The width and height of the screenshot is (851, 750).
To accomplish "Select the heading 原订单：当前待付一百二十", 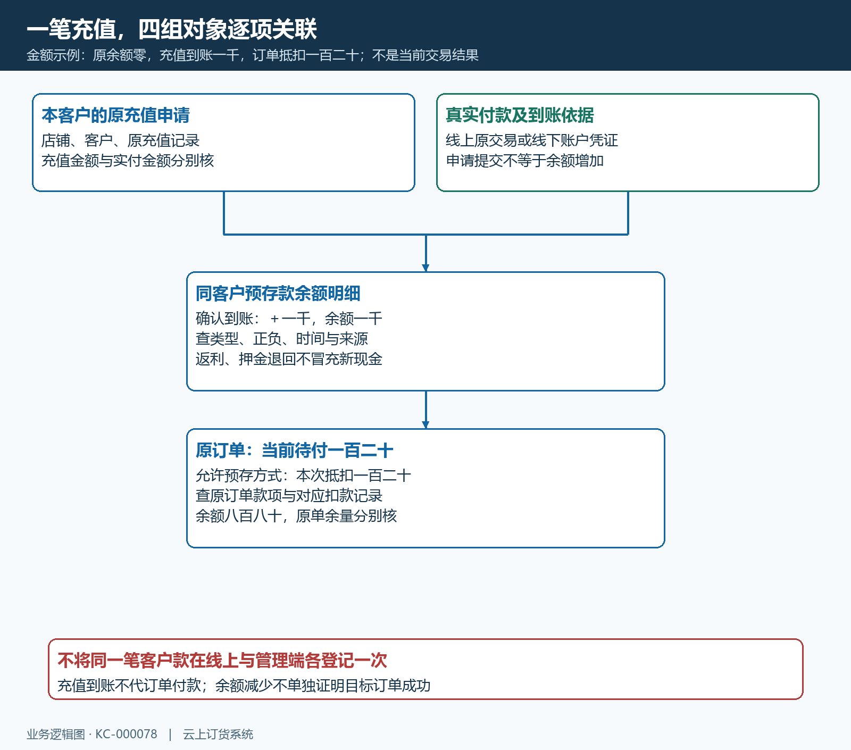I will [295, 451].
